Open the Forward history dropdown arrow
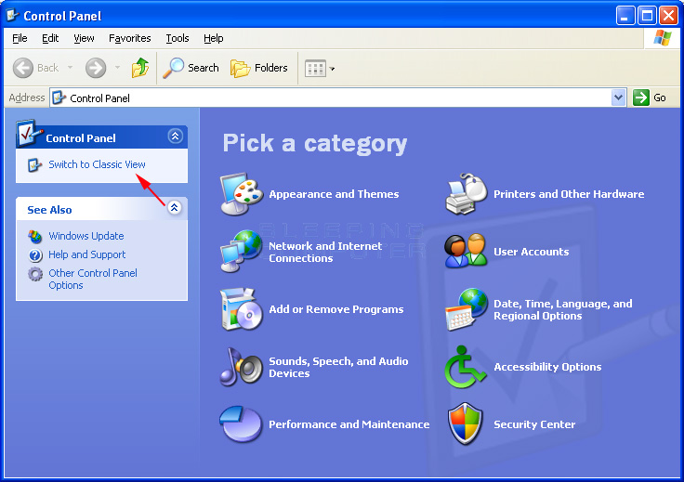Image resolution: width=684 pixels, height=482 pixels. coord(117,68)
